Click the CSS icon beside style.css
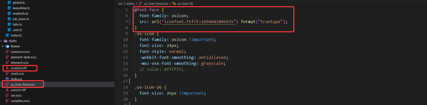Image resolution: width=427 pixels, height=105 pixels. click(7, 79)
